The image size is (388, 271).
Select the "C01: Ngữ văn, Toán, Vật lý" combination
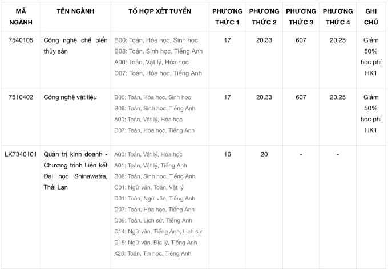[149, 187]
